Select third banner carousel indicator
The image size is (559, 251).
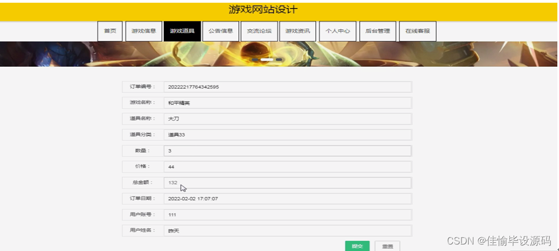279,59
